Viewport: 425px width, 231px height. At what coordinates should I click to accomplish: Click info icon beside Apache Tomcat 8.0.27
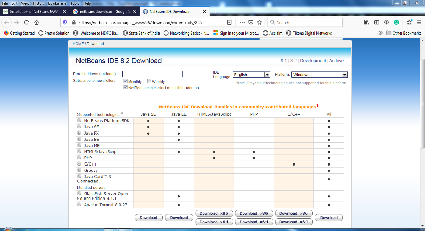coord(79,205)
